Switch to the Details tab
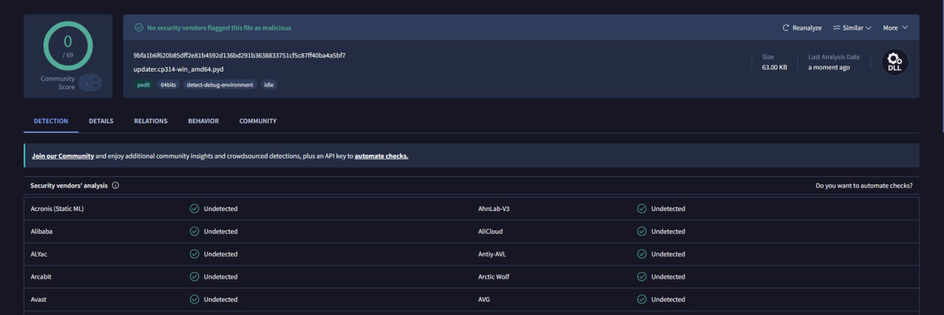This screenshot has height=315, width=944. [x=101, y=121]
